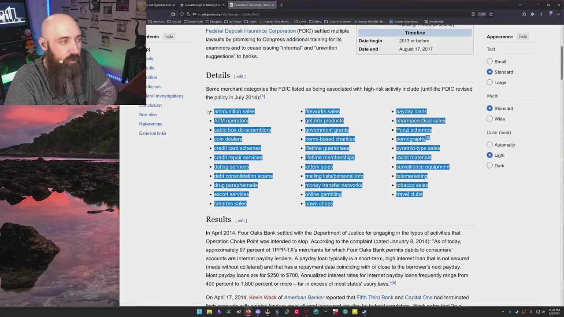The height and width of the screenshot is (317, 564).
Task: Close the Guaranteeing Fair Banking tab
Action: pyautogui.click(x=223, y=5)
